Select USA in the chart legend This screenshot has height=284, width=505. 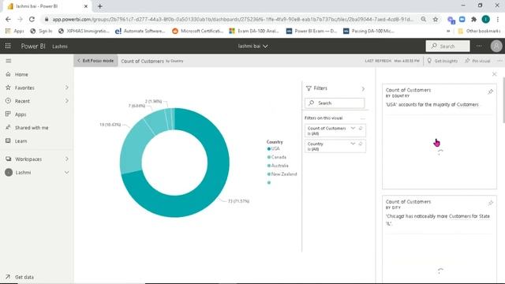pos(274,149)
